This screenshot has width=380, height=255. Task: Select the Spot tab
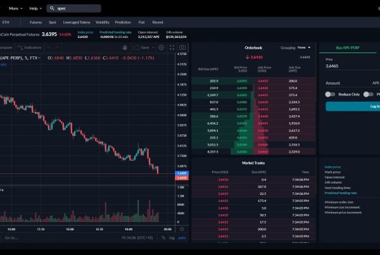pos(53,22)
